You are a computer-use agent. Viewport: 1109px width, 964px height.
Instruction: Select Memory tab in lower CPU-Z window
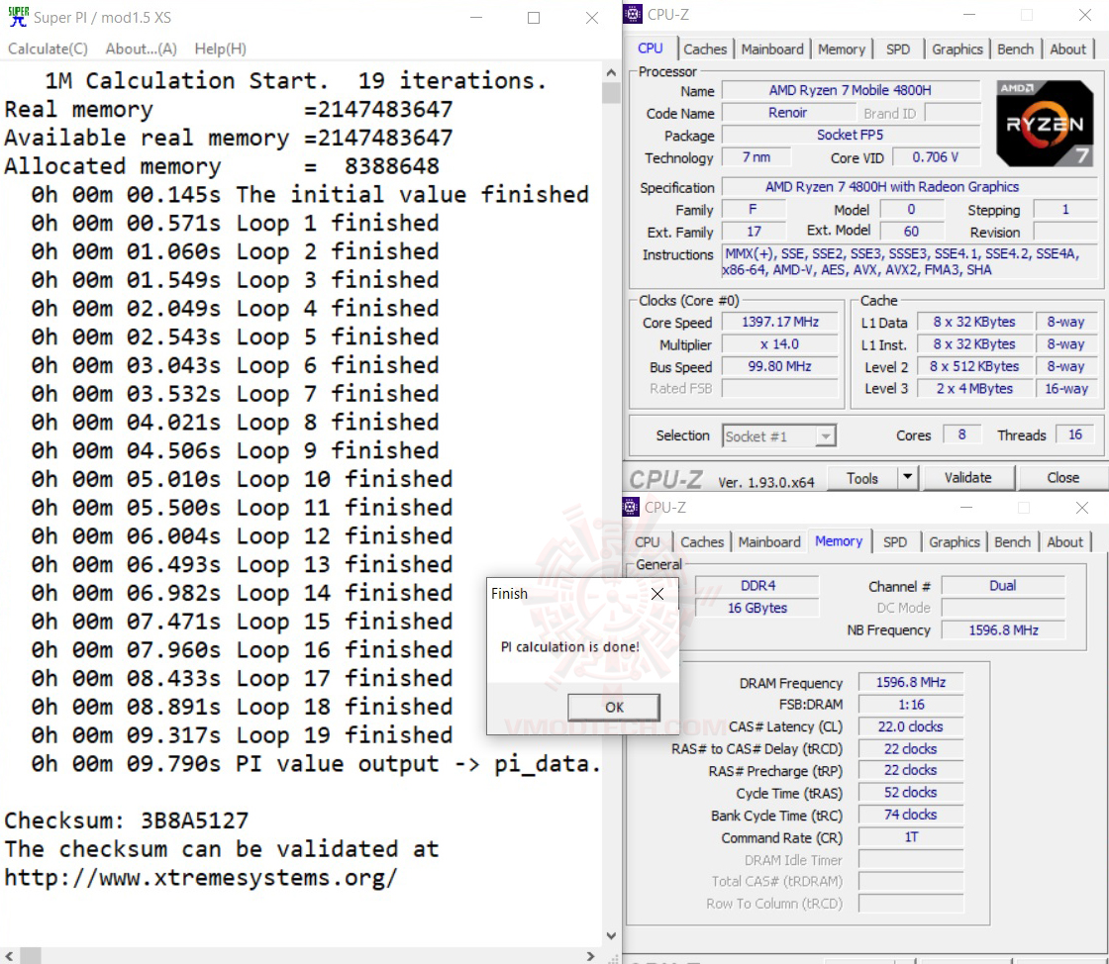pyautogui.click(x=839, y=541)
